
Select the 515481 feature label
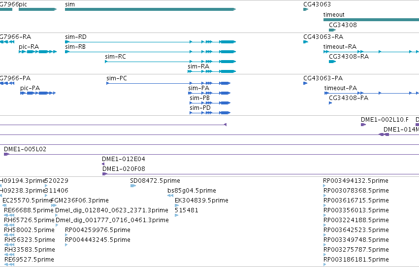click(x=187, y=210)
